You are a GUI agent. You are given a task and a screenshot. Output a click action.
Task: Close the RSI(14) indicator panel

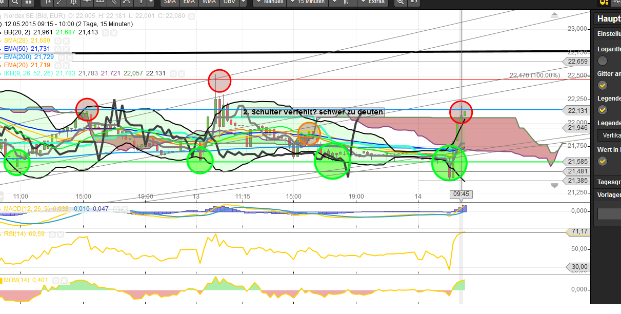click(61, 234)
